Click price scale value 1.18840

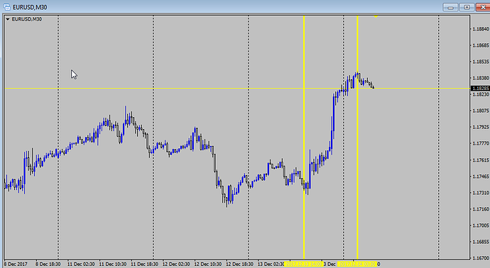point(481,29)
